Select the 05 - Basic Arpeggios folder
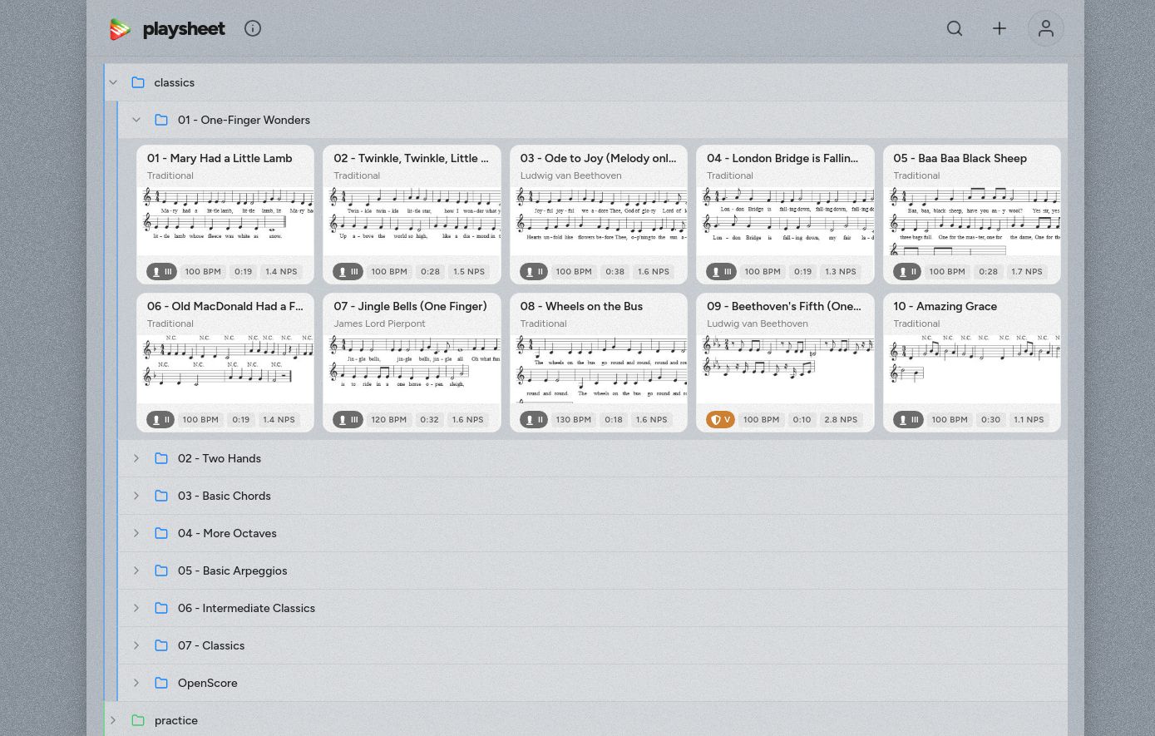The height and width of the screenshot is (736, 1155). [232, 571]
